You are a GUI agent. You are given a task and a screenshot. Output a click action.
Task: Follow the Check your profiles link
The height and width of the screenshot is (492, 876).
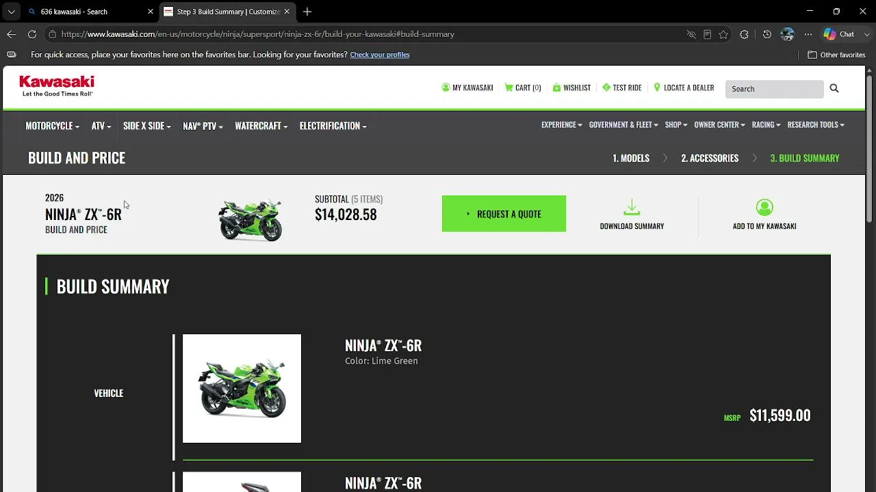[380, 55]
